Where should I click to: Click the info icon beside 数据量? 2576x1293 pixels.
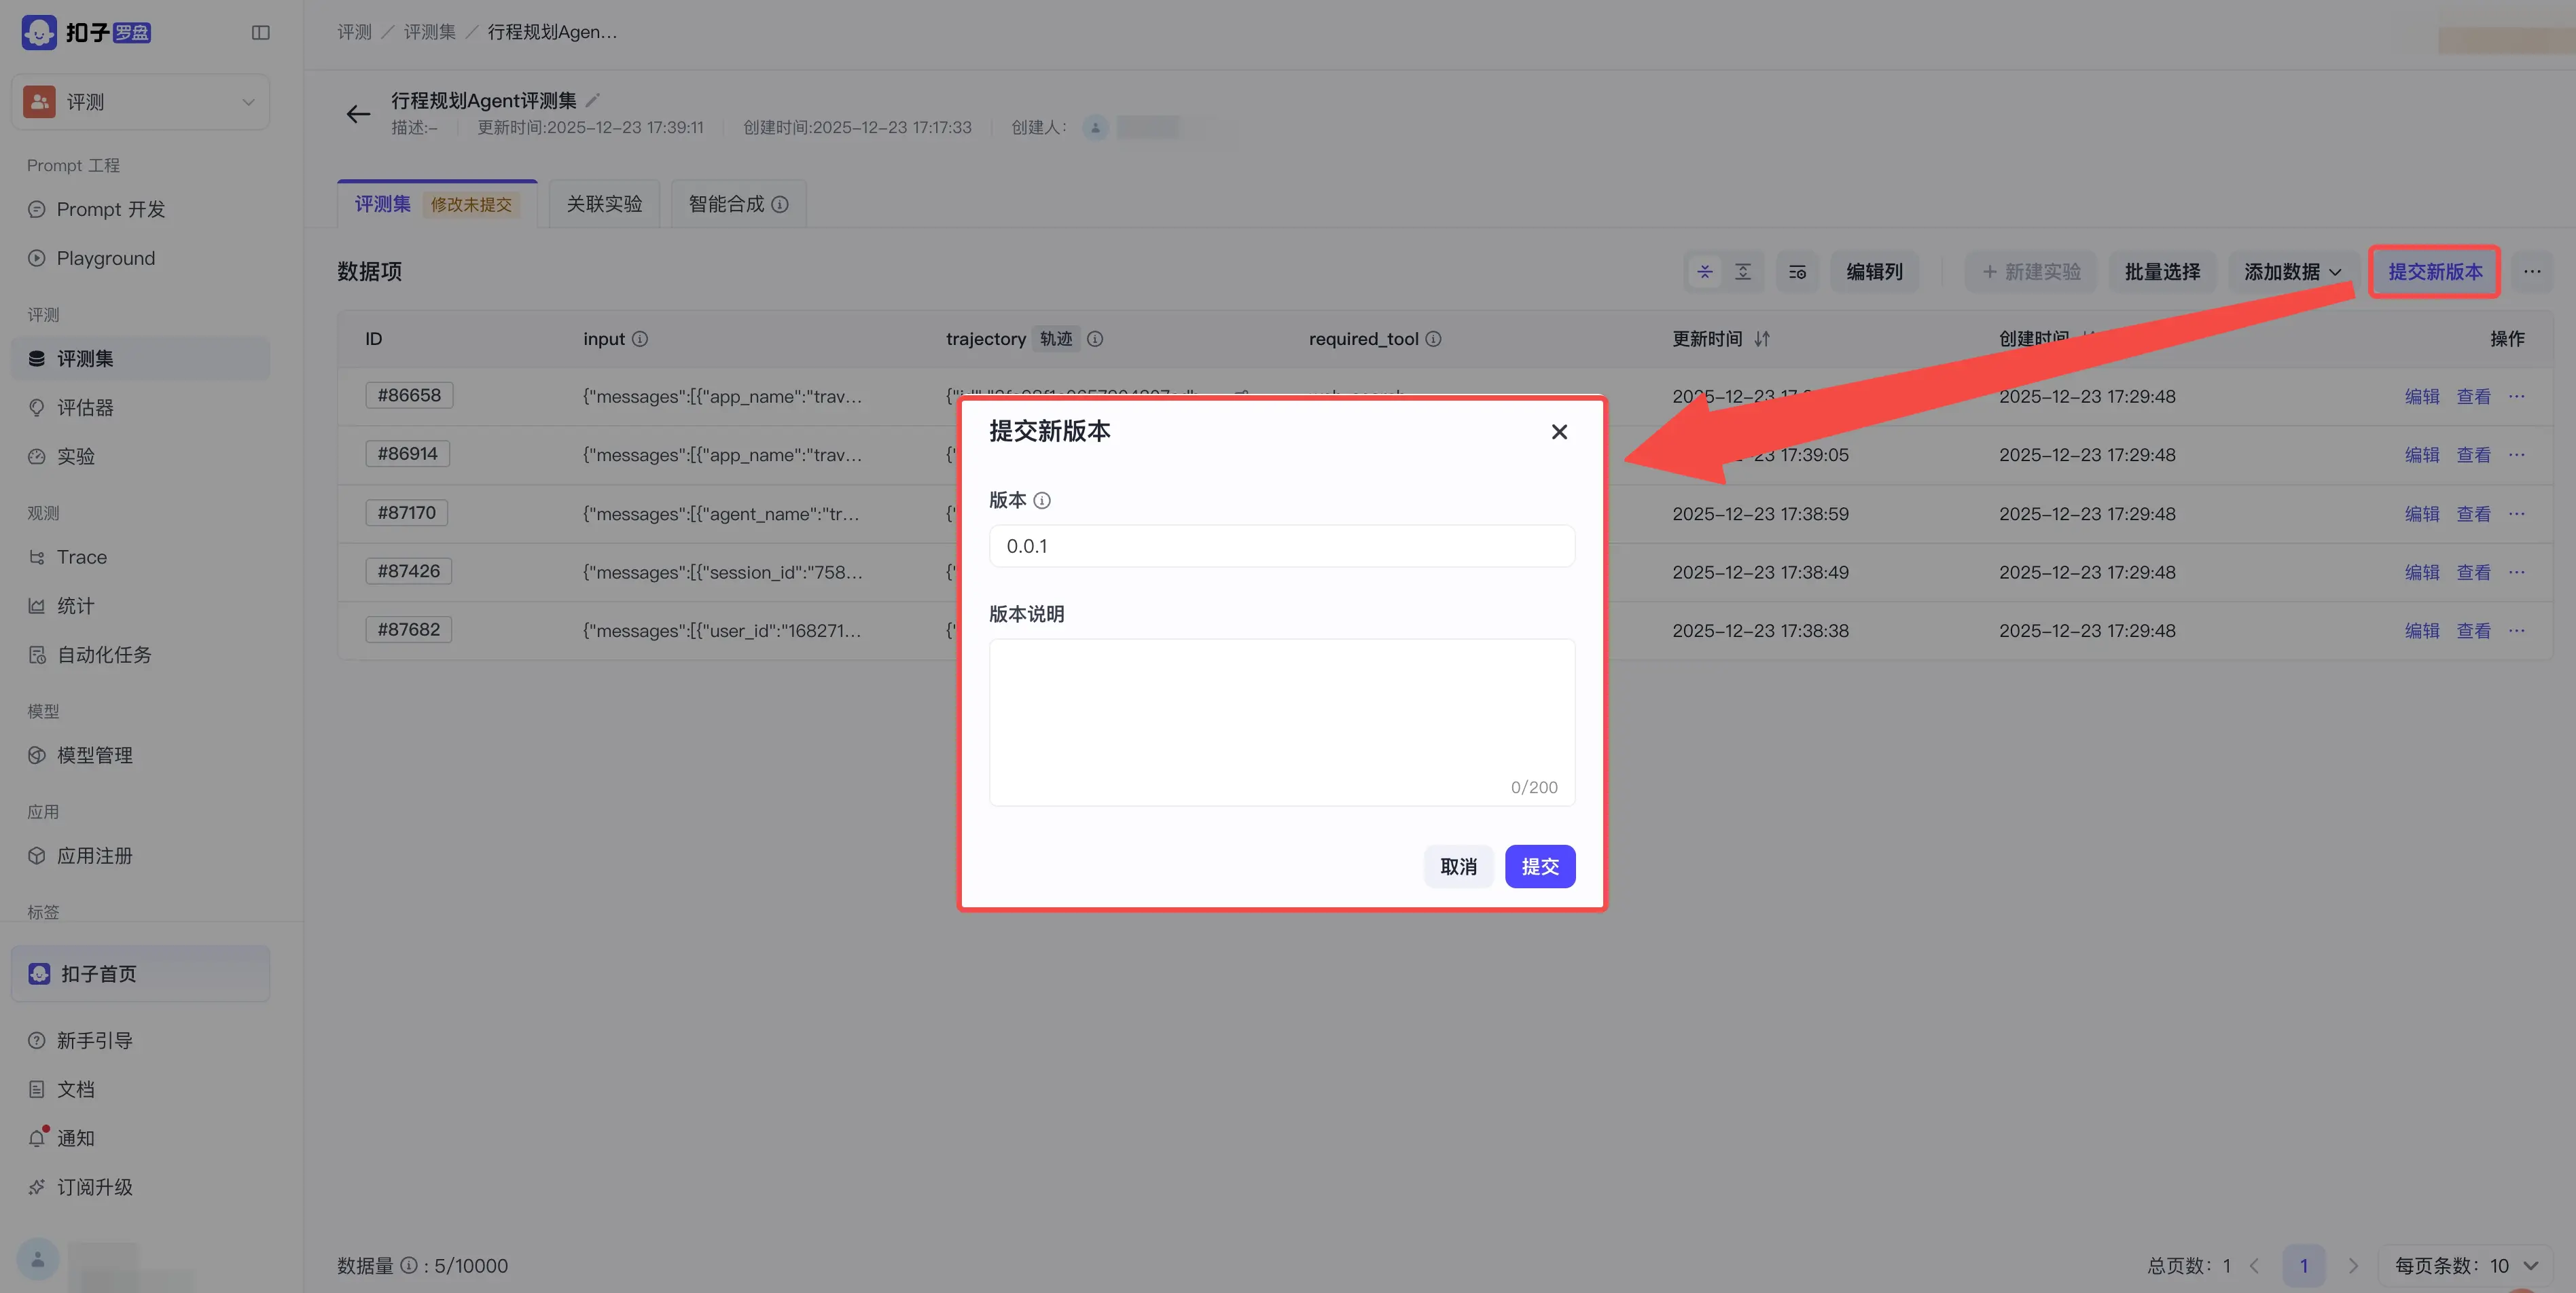tap(409, 1265)
